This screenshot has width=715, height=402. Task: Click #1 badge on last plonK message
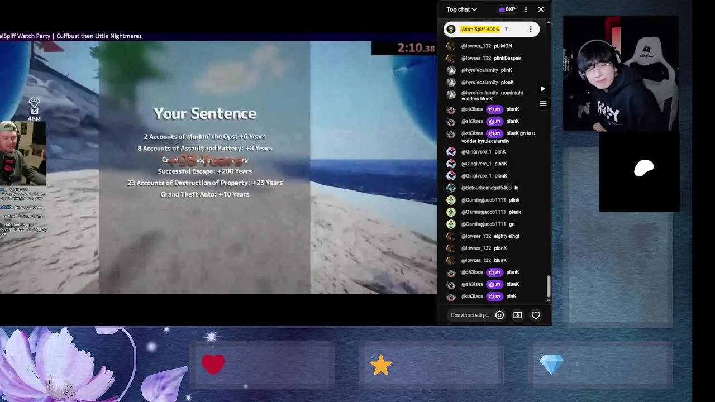tap(494, 272)
